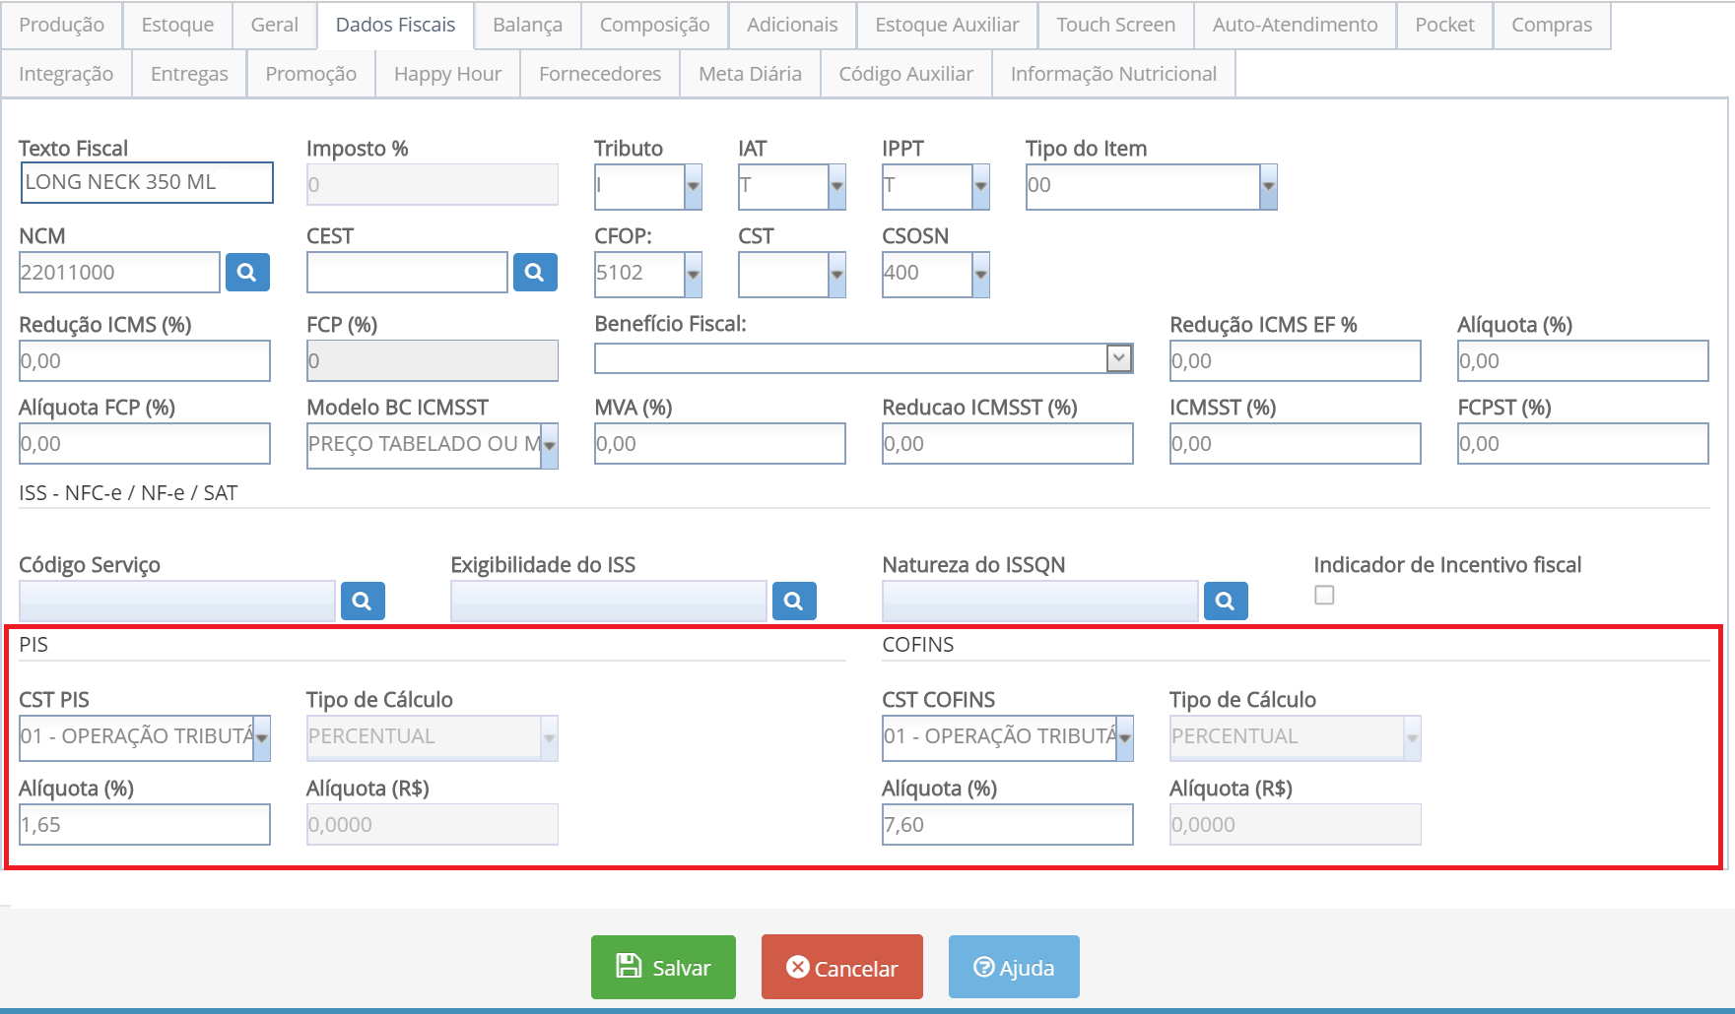Screen dimensions: 1735x1014
Task: Click the Redução ICMS EF % field
Action: point(1296,361)
